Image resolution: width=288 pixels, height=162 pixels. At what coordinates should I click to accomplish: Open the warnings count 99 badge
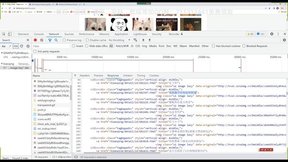tap(250, 34)
